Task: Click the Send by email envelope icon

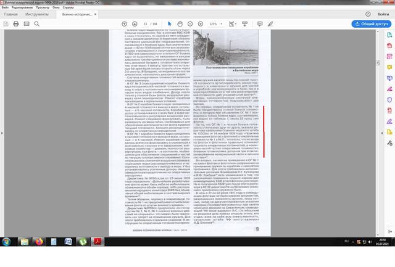Action: [27, 24]
